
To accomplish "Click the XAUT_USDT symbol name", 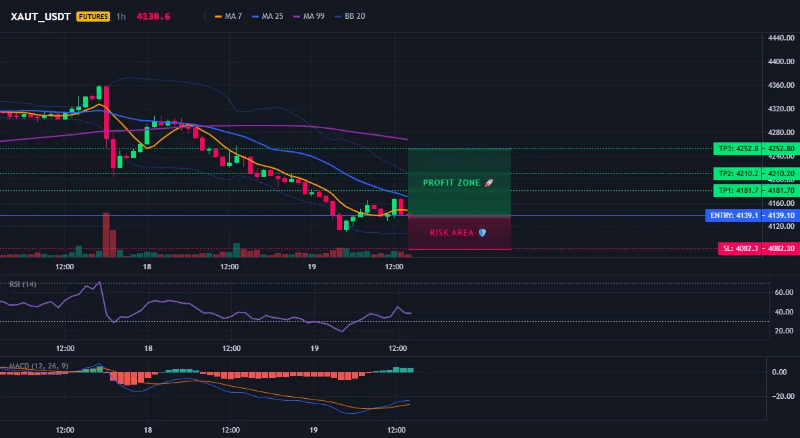I will click(41, 16).
